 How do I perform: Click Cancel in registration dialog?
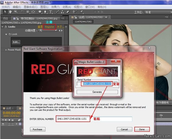(x=124, y=129)
